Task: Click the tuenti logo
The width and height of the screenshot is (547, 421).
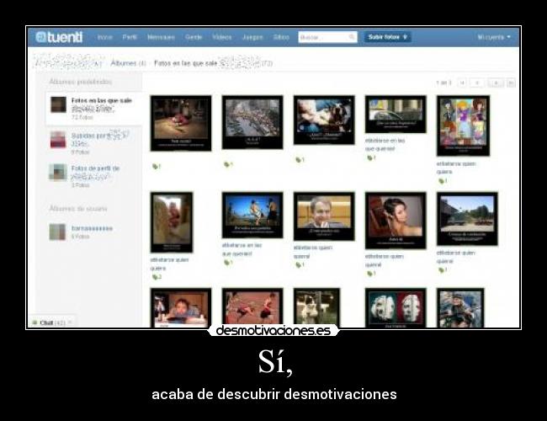Action: coord(59,37)
